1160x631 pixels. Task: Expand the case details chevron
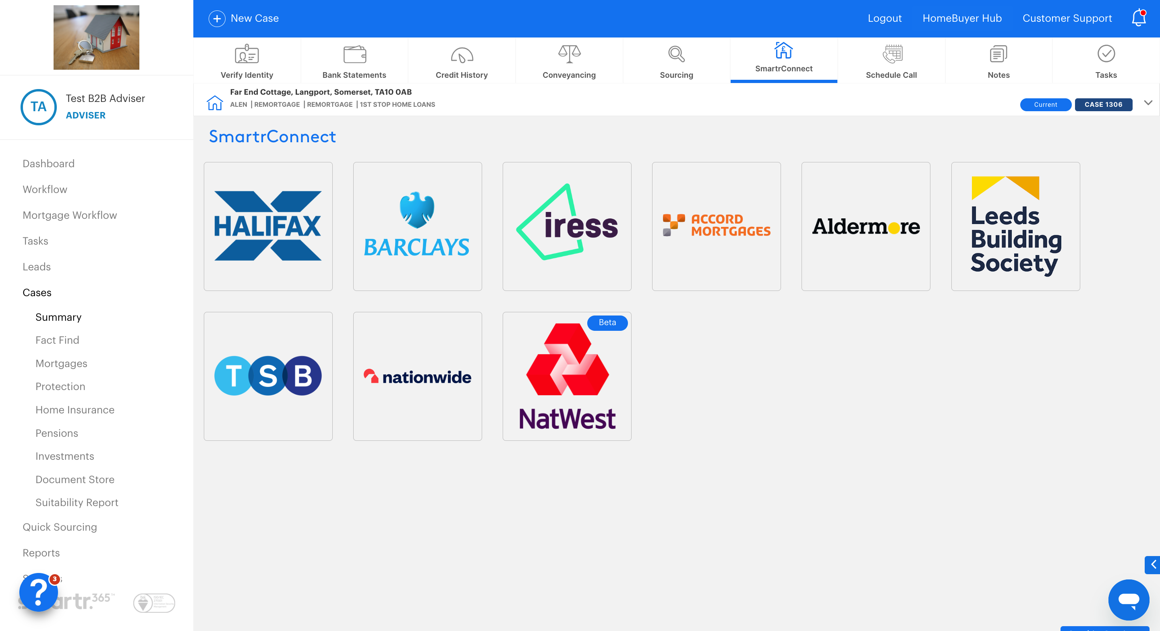pos(1148,103)
